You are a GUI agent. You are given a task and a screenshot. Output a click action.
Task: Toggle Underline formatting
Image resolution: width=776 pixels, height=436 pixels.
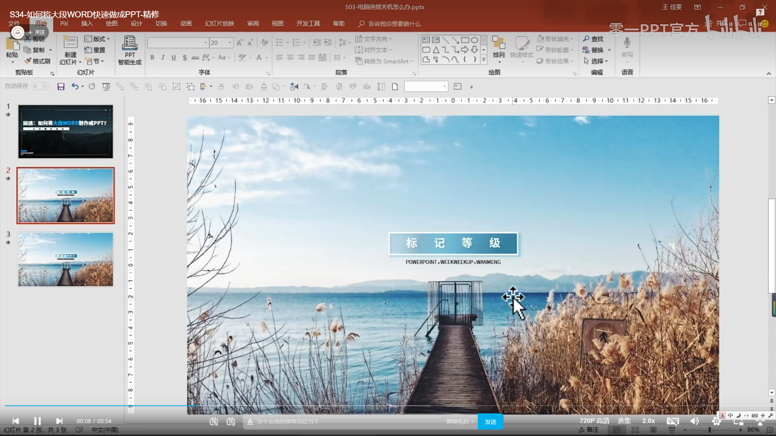[x=174, y=58]
